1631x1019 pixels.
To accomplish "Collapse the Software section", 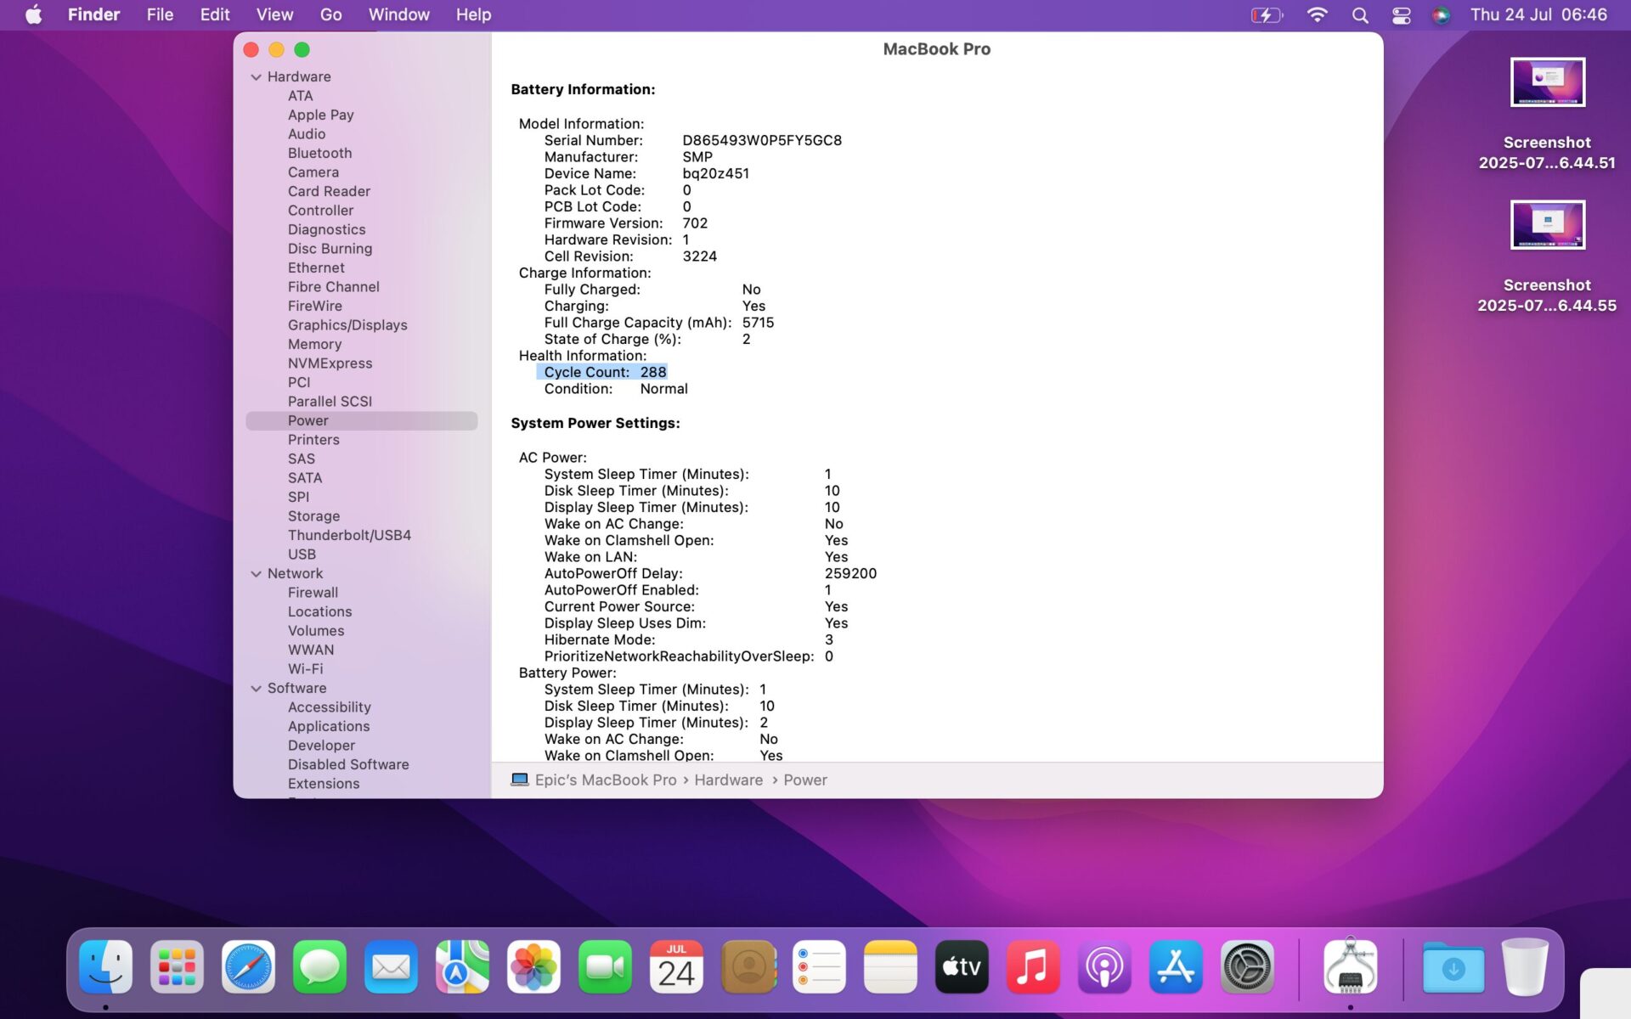I will (x=256, y=688).
